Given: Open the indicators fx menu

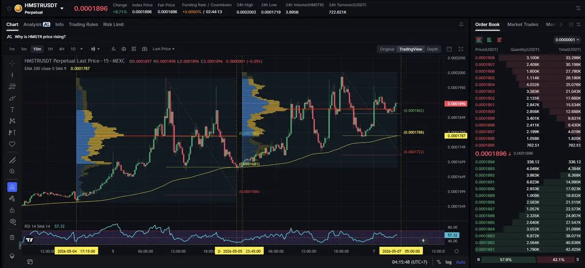Looking at the screenshot, I should click(113, 49).
